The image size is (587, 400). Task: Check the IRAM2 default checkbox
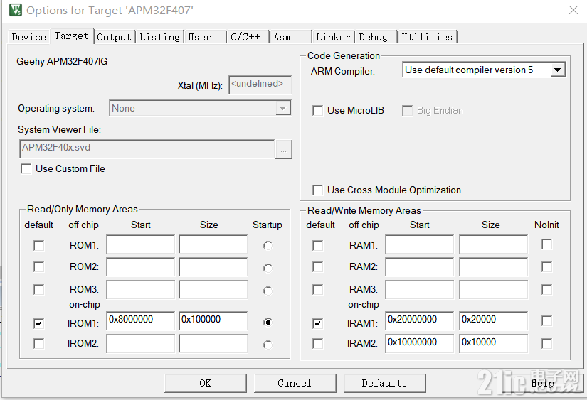tap(318, 344)
